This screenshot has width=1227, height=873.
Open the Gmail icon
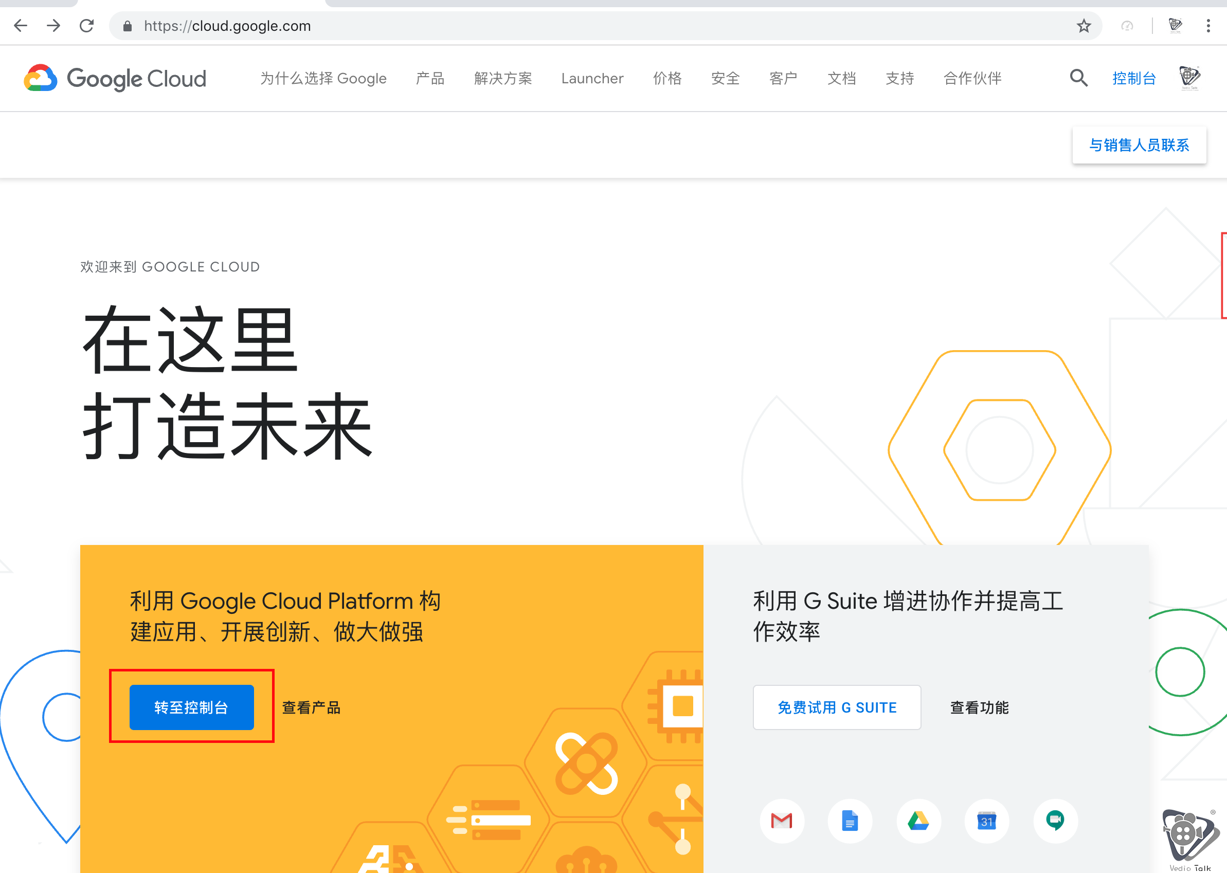(781, 821)
